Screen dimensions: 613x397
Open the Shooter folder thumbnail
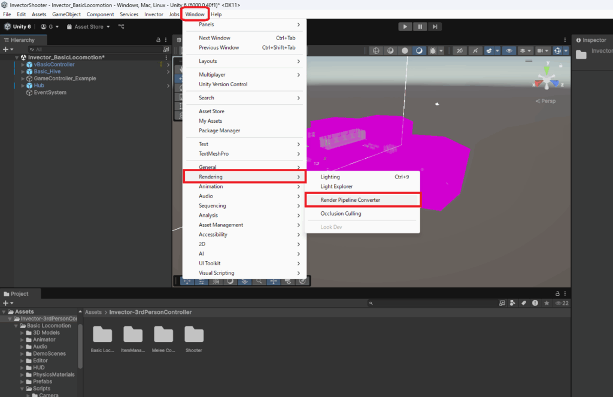194,339
